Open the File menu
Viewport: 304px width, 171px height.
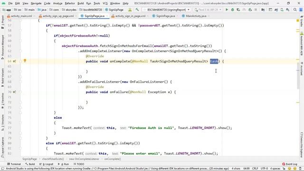(x=10, y=3)
